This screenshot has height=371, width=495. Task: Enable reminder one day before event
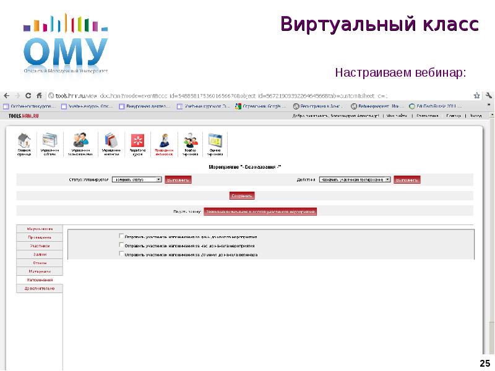point(121,236)
